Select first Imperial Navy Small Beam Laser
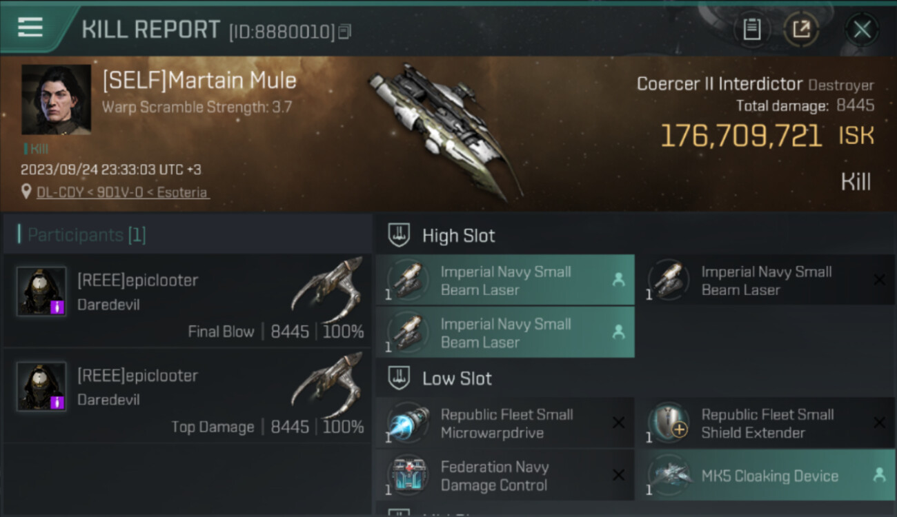The width and height of the screenshot is (897, 517). 504,281
